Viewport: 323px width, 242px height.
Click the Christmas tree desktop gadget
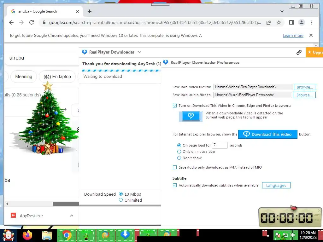46,118
